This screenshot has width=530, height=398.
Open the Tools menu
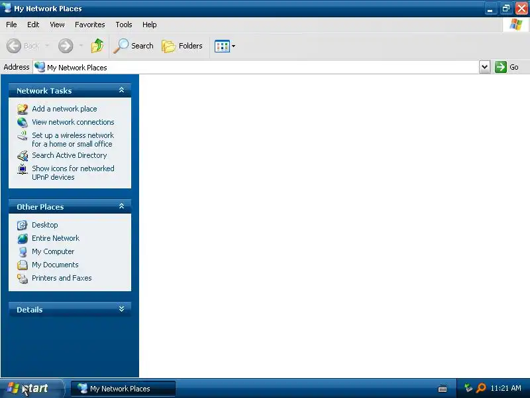(124, 25)
